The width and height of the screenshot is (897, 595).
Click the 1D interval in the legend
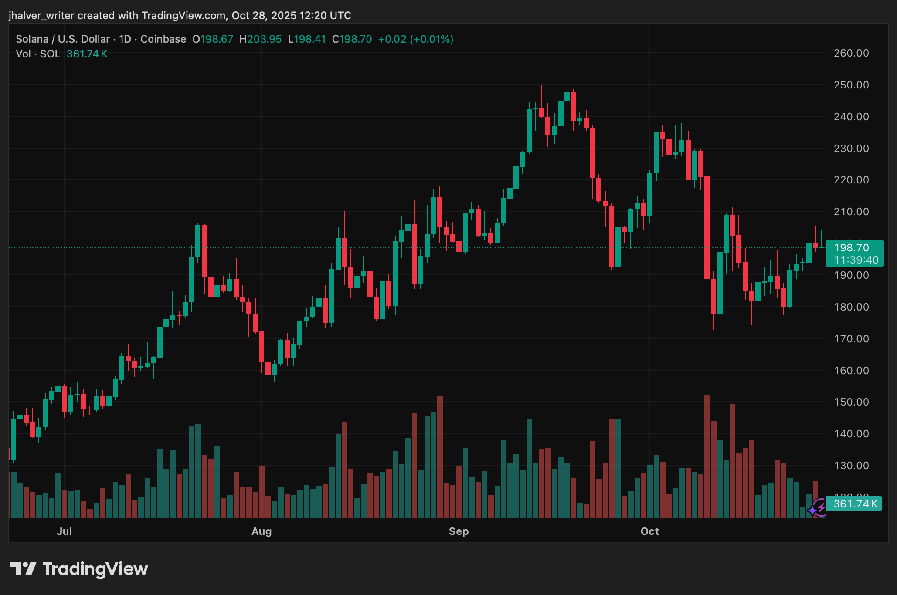pyautogui.click(x=125, y=39)
